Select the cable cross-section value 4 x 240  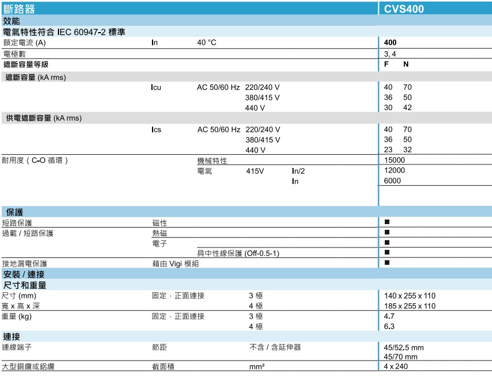(x=396, y=366)
